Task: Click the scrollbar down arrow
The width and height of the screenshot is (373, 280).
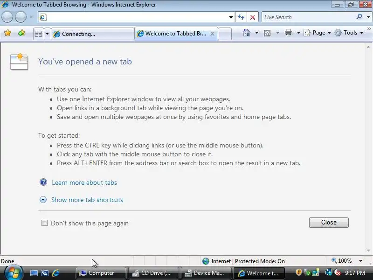Action: 368,251
